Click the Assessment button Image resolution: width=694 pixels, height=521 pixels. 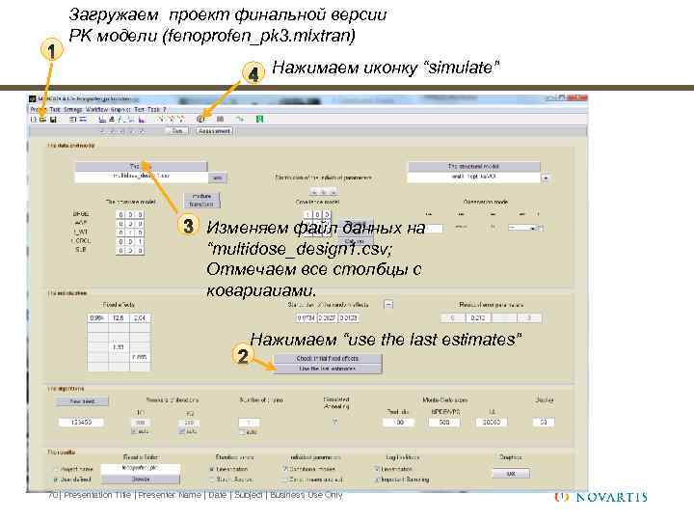pos(214,131)
